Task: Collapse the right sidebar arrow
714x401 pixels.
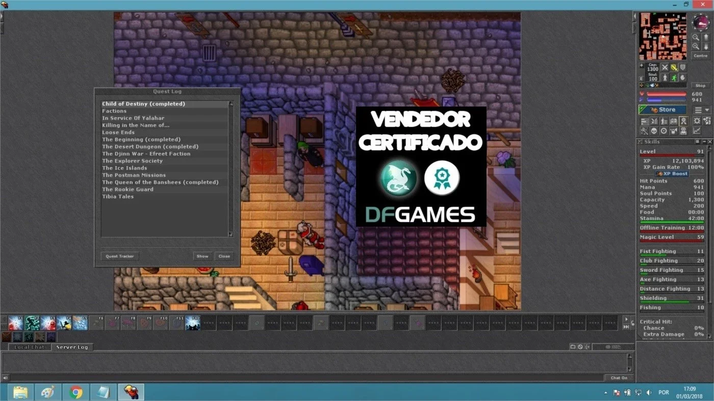Action: (635, 16)
